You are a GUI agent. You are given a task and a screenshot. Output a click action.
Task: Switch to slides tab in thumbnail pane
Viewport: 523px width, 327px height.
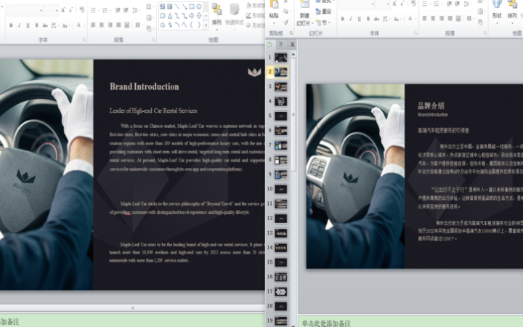point(269,44)
